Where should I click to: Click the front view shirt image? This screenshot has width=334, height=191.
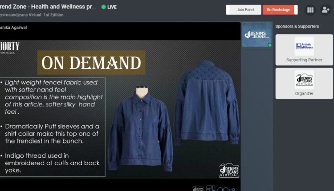point(140,128)
